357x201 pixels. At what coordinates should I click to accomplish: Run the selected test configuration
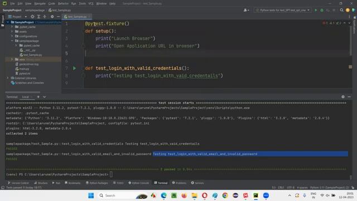[x=316, y=10]
